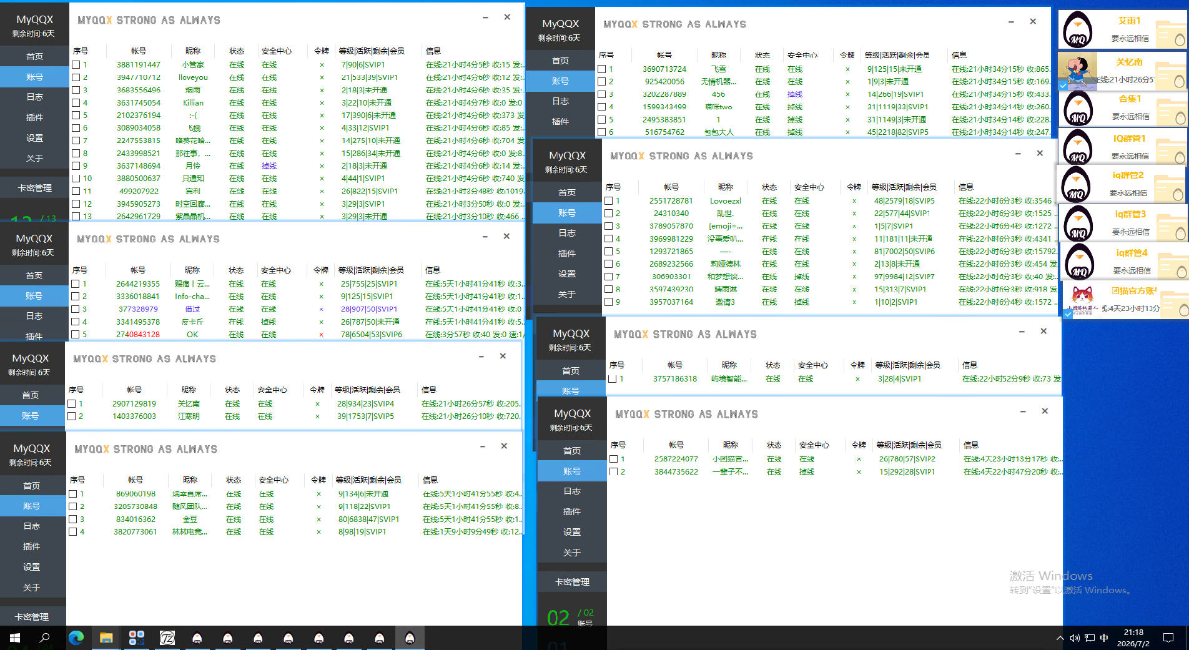
Task: Click level cell 80|6838|47|SVIP1
Action: click(x=369, y=520)
